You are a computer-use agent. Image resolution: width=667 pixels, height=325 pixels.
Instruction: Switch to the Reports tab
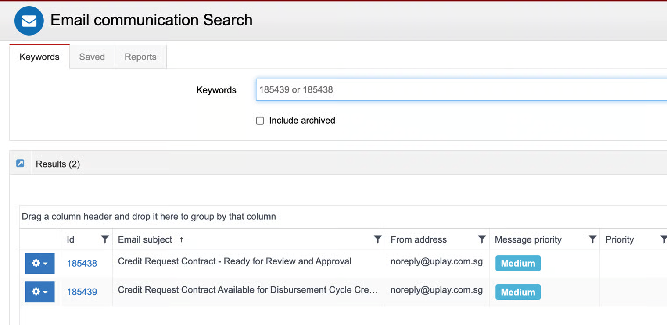pos(140,57)
